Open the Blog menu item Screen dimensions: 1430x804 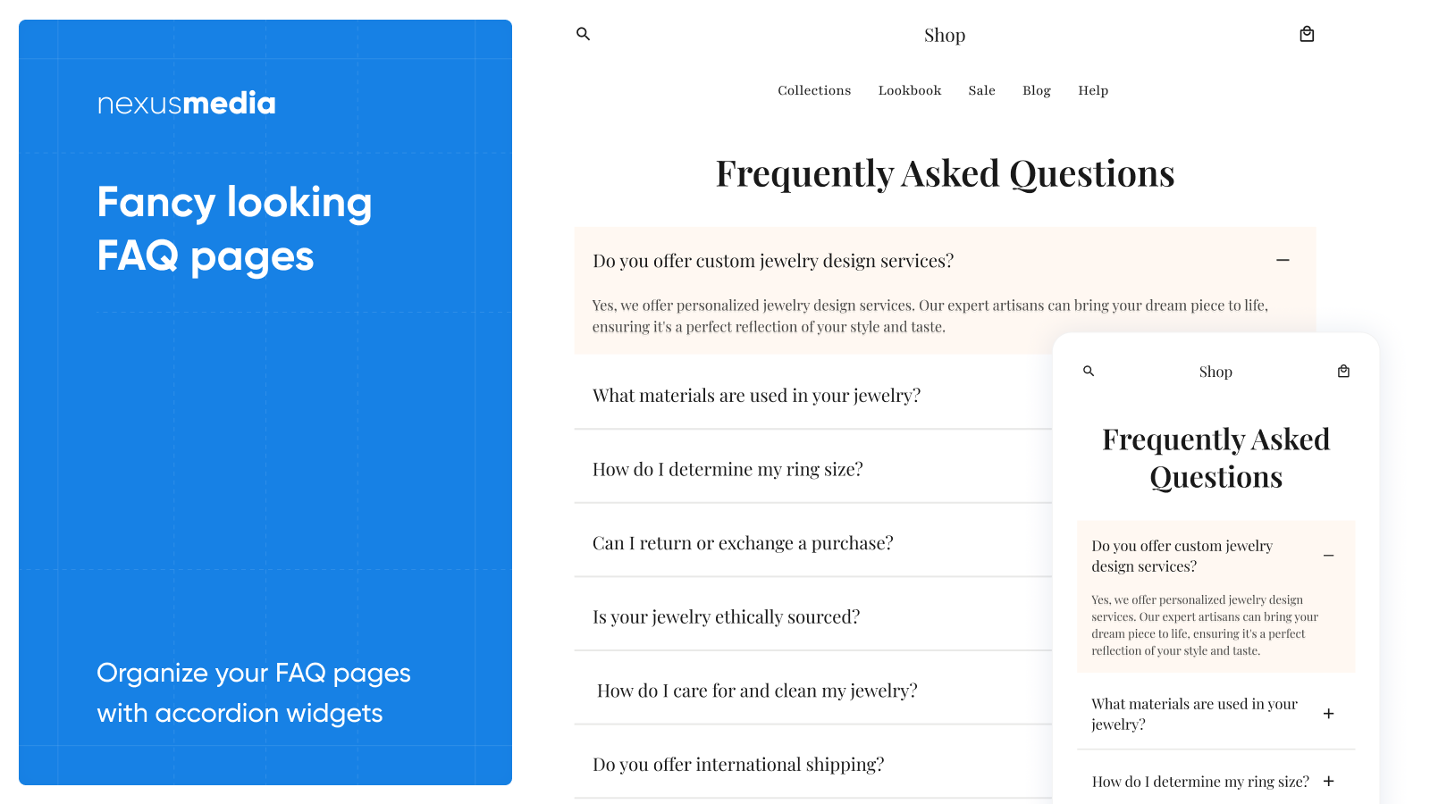[x=1037, y=90]
